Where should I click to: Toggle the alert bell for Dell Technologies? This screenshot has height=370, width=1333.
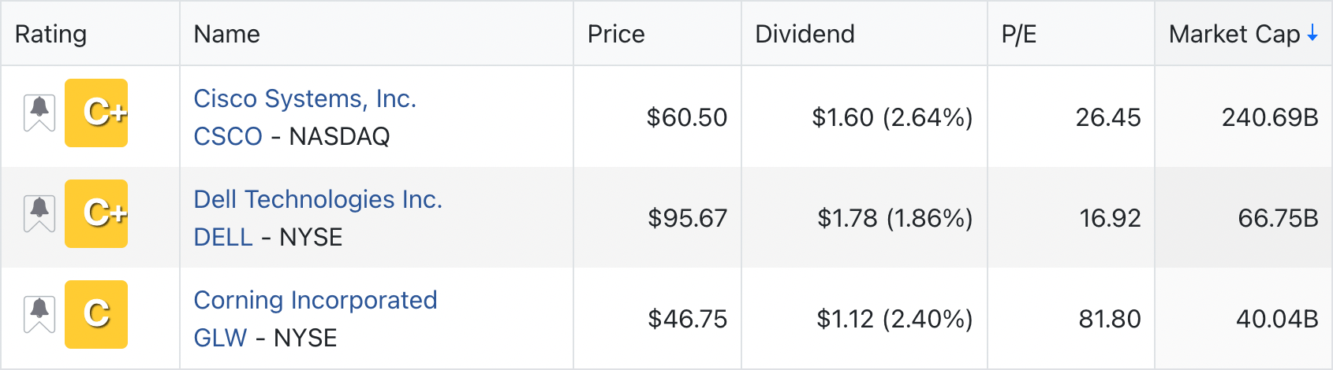[x=39, y=214]
